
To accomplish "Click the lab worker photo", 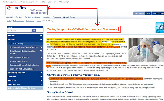I will point(146,50).
